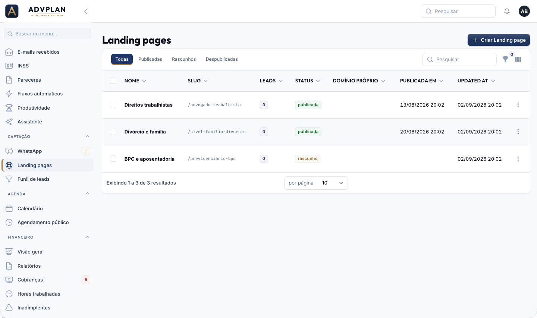Open the notifications bell icon
Image resolution: width=537 pixels, height=318 pixels.
[507, 11]
